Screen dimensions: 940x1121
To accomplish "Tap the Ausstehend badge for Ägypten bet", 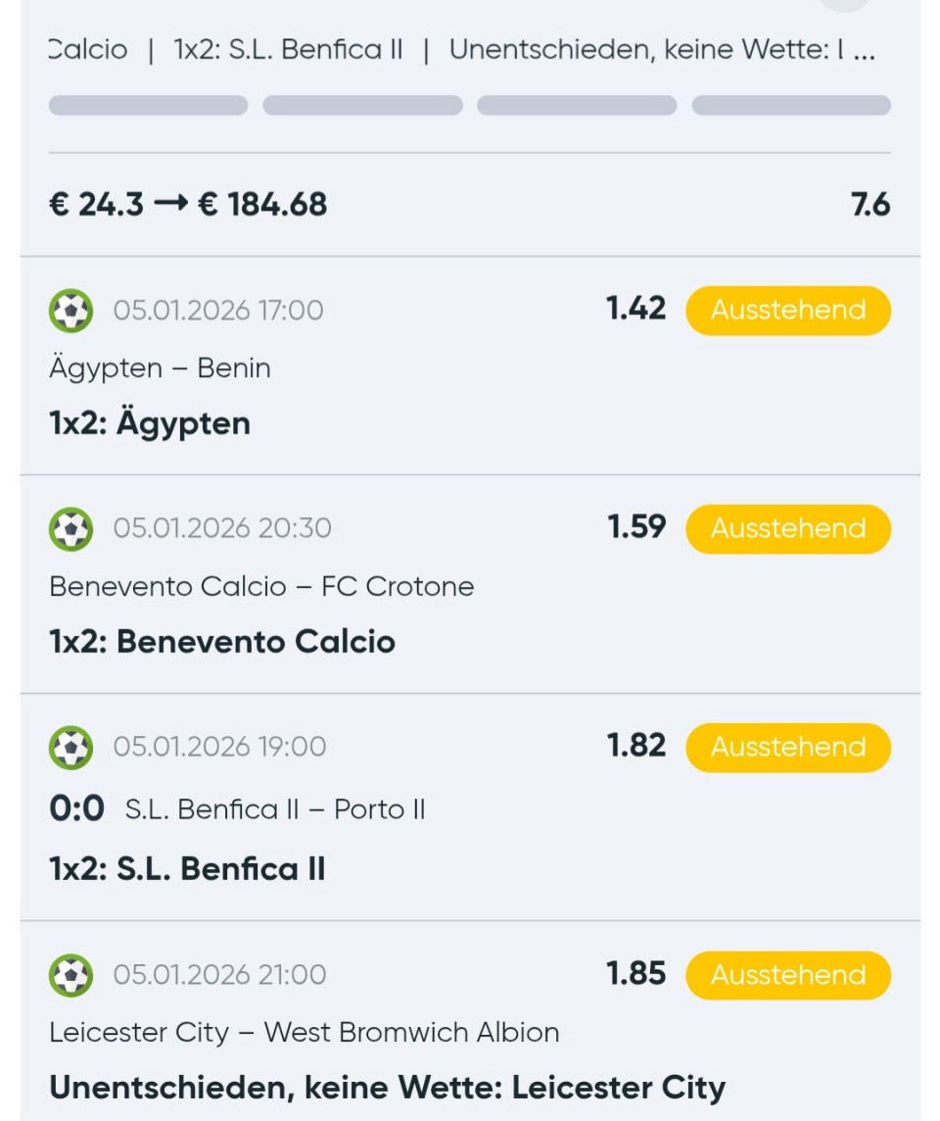I will (788, 311).
